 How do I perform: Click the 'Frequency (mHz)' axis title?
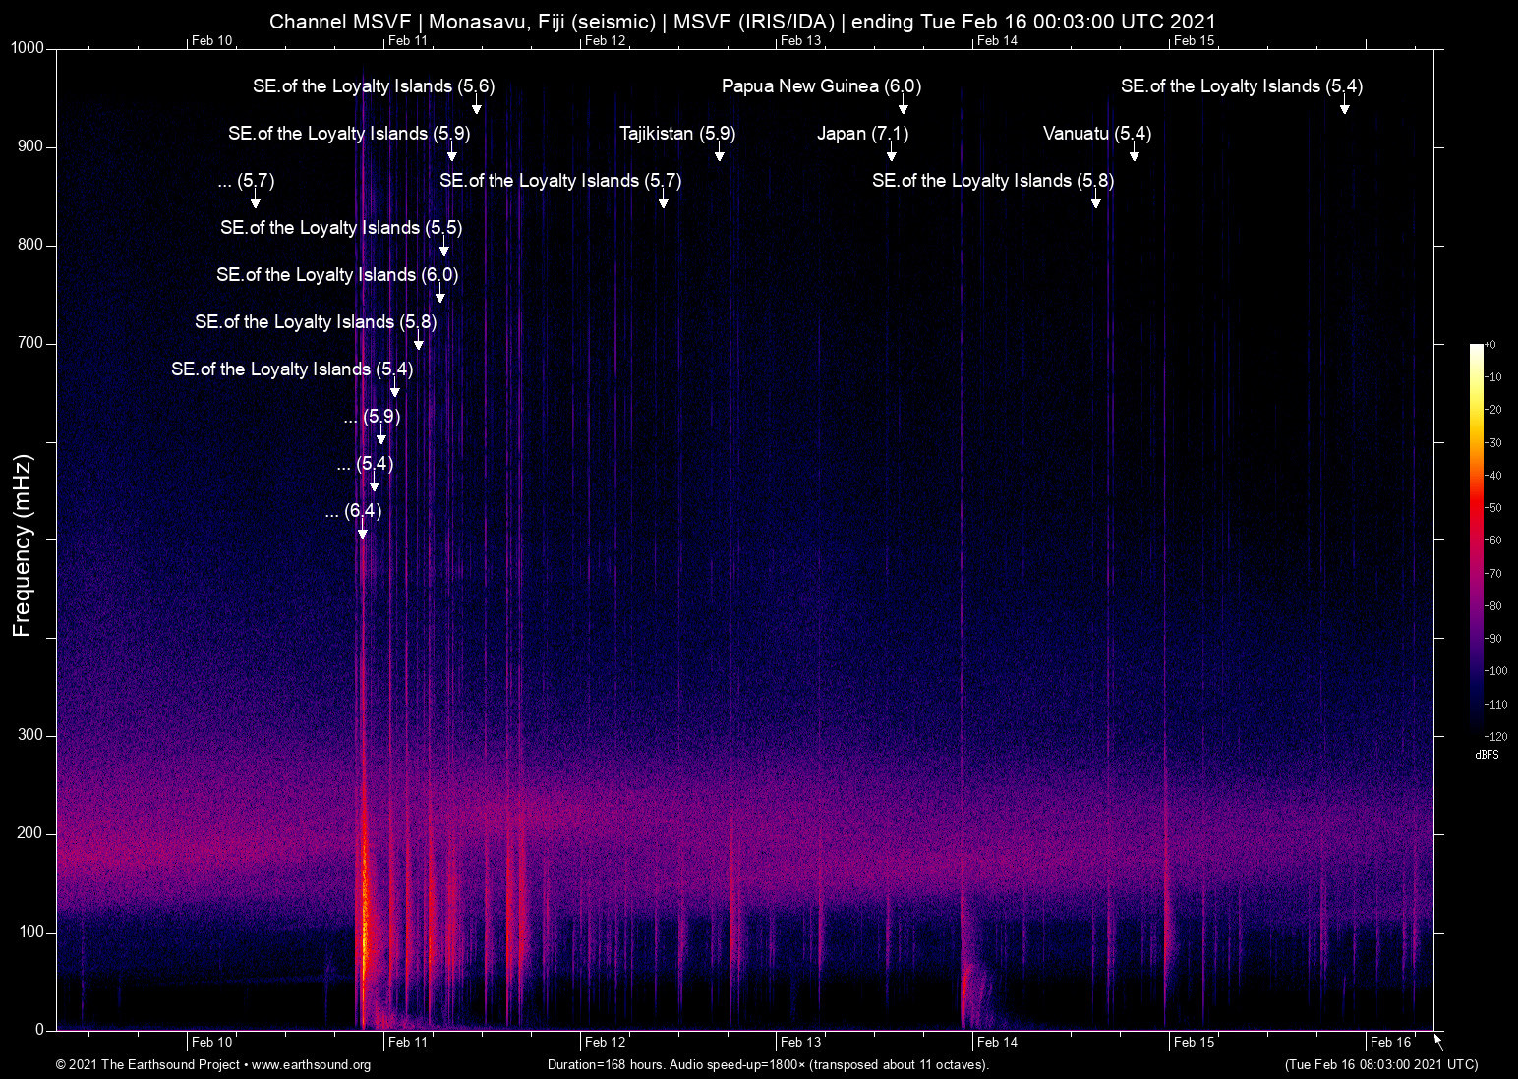[x=22, y=545]
